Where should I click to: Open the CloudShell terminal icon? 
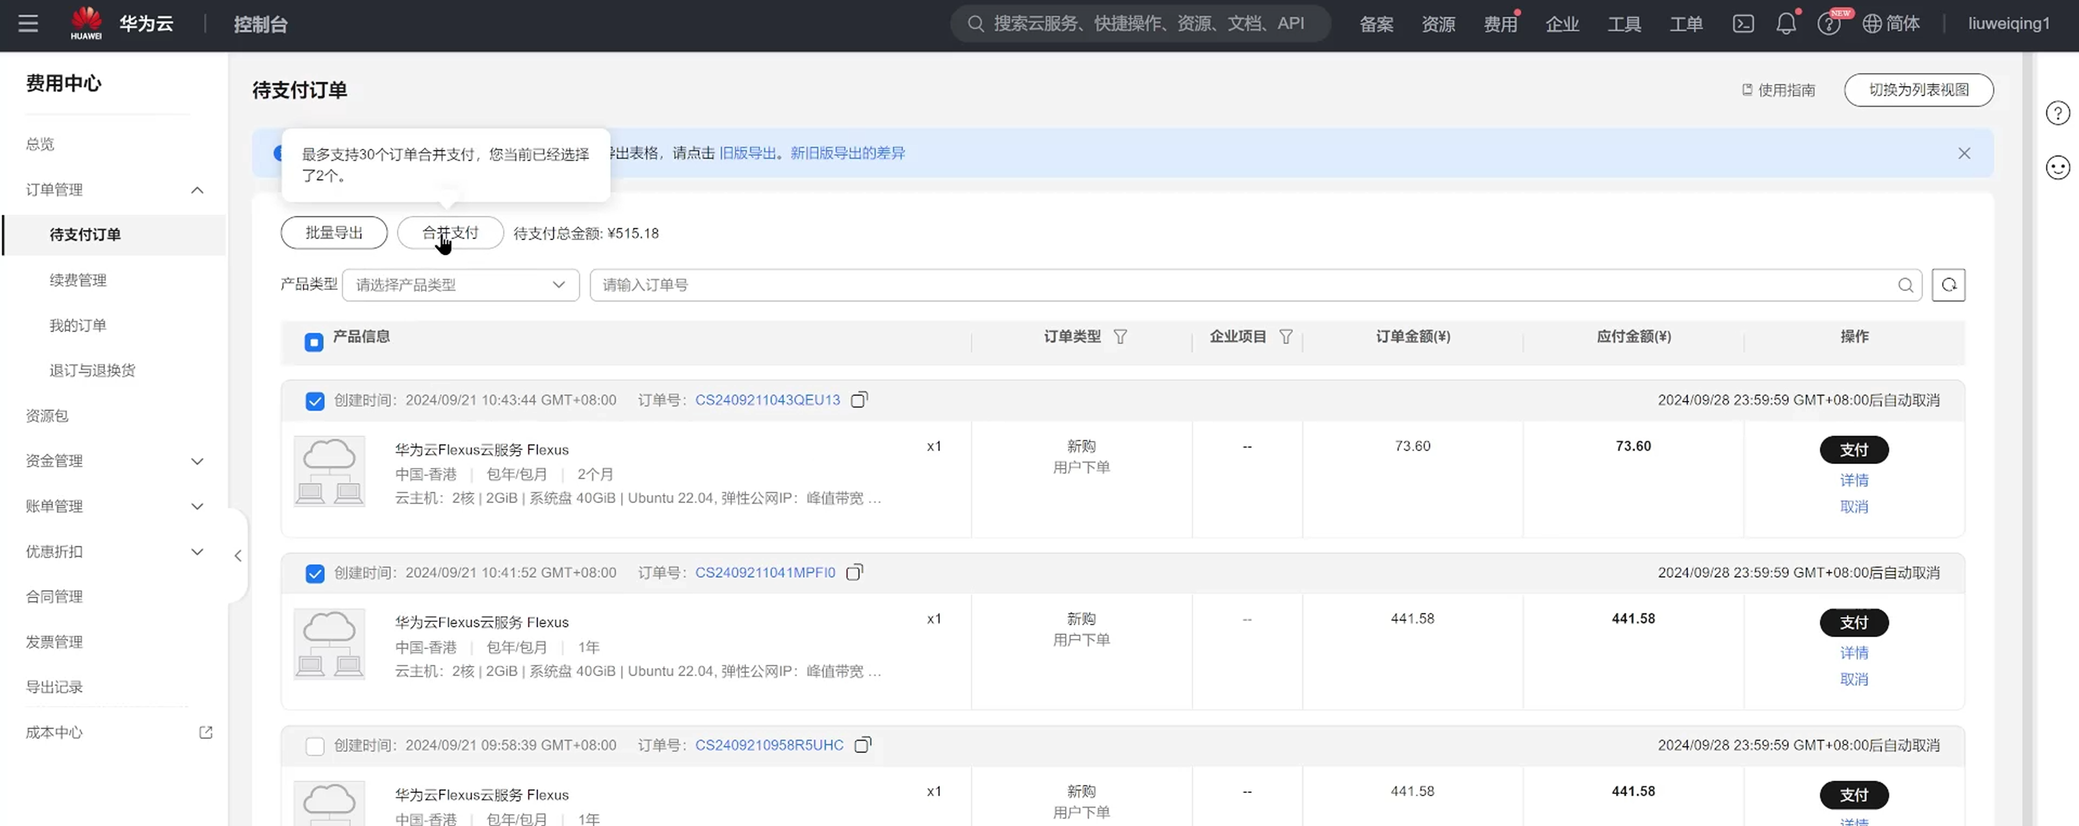coord(1742,23)
